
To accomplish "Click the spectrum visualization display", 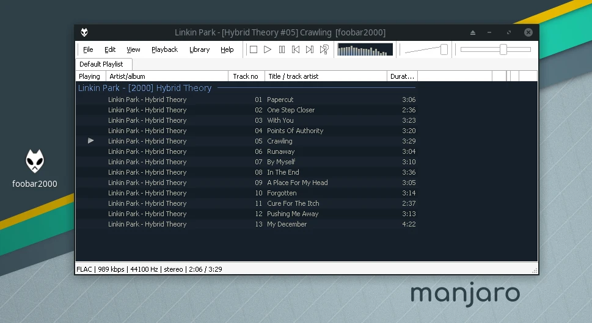I will point(365,49).
